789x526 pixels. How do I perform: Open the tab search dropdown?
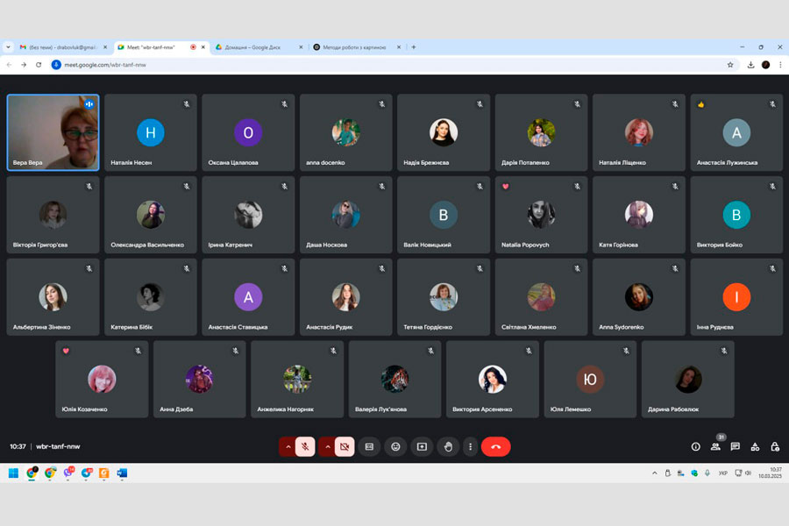pyautogui.click(x=8, y=46)
